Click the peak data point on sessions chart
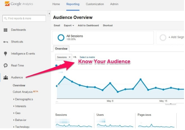The height and width of the screenshot is (130, 185). (64, 77)
